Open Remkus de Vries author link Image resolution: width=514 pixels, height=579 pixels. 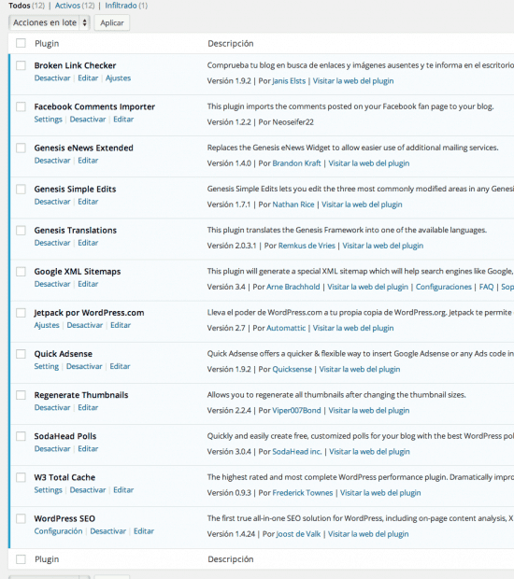[307, 246]
